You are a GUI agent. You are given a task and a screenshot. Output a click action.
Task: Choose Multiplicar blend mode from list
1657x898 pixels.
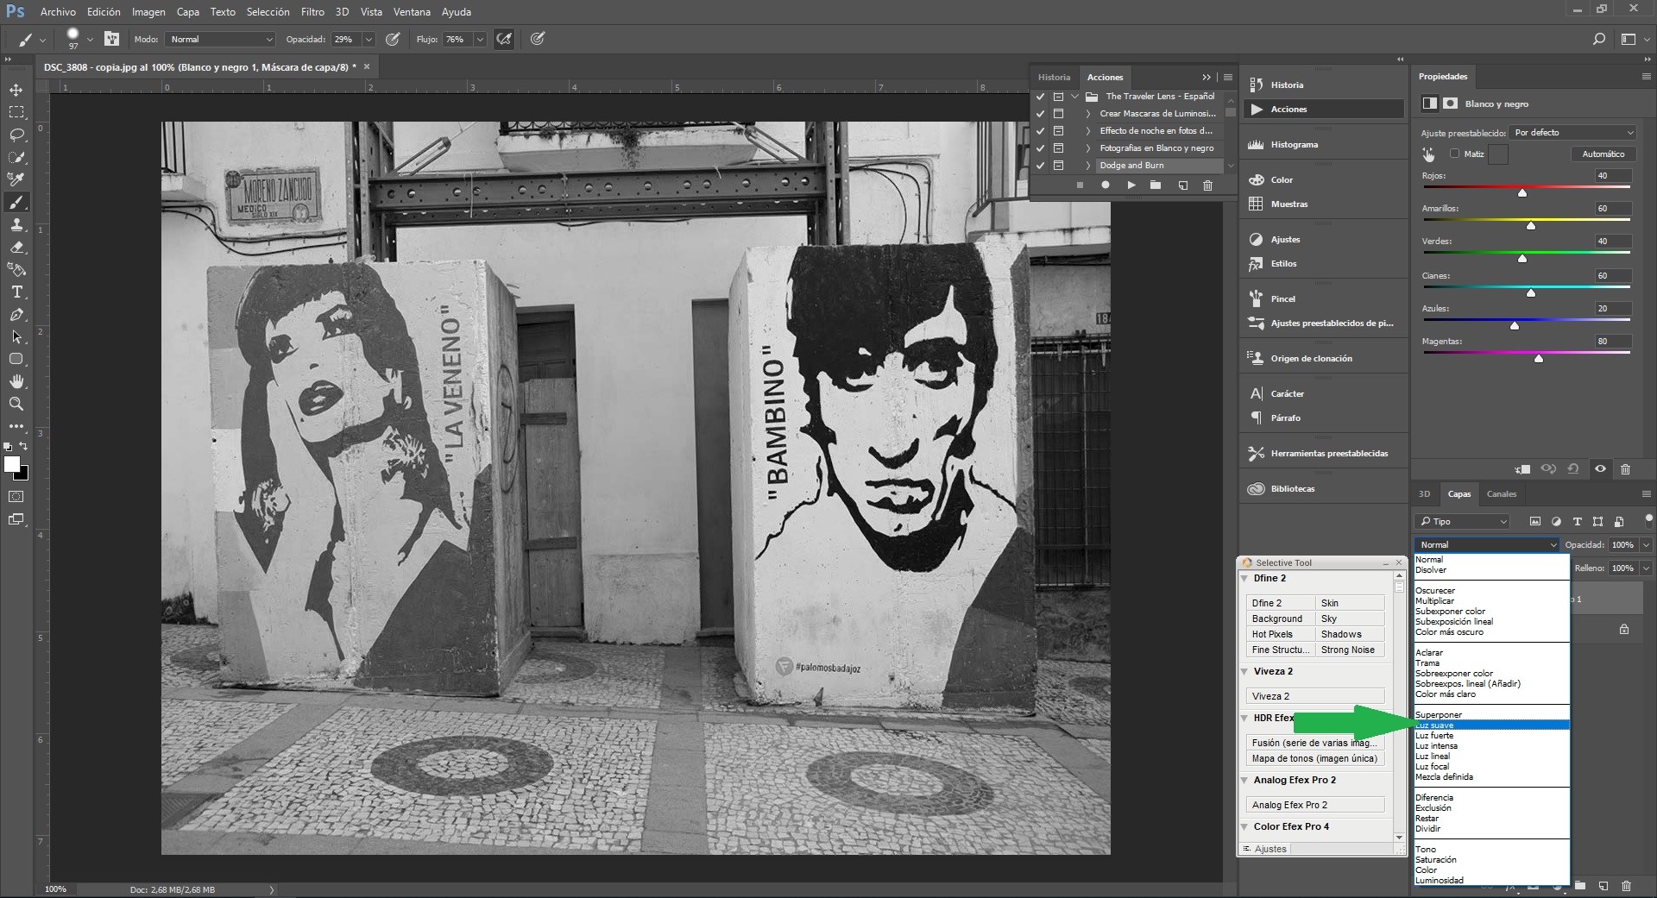coord(1491,601)
